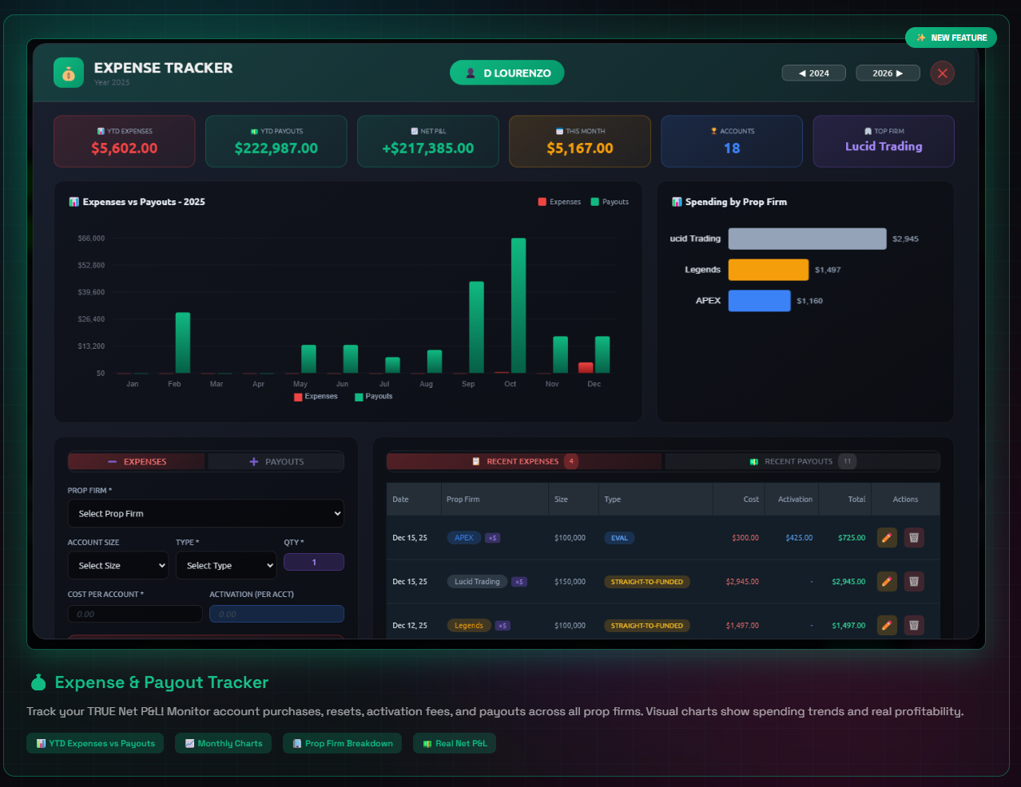Click the blue APEX spending bar

point(759,301)
